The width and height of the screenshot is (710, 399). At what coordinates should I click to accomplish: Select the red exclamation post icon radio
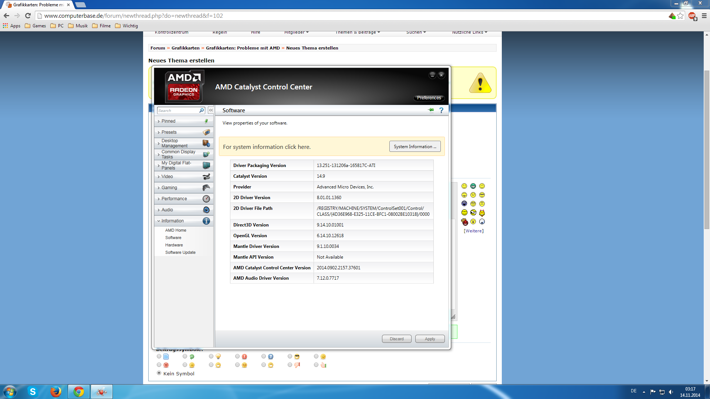pyautogui.click(x=237, y=357)
